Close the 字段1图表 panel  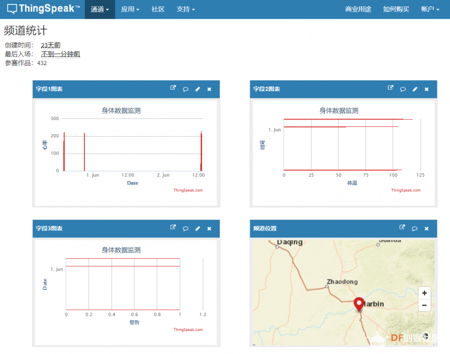coord(209,89)
